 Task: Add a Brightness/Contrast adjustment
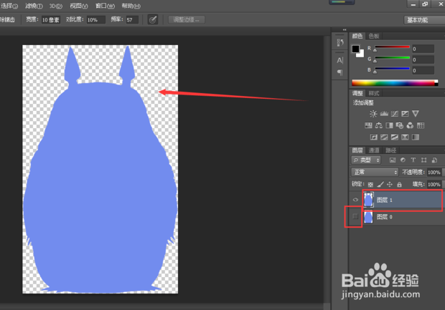[373, 114]
